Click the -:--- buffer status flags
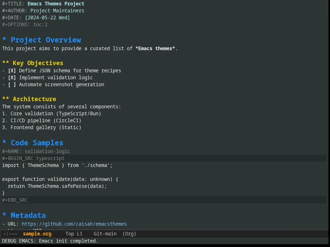 [10, 234]
